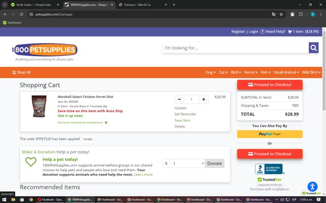326x203 pixels.
Task: Open File Explorer from taskbar
Action: click(13, 199)
